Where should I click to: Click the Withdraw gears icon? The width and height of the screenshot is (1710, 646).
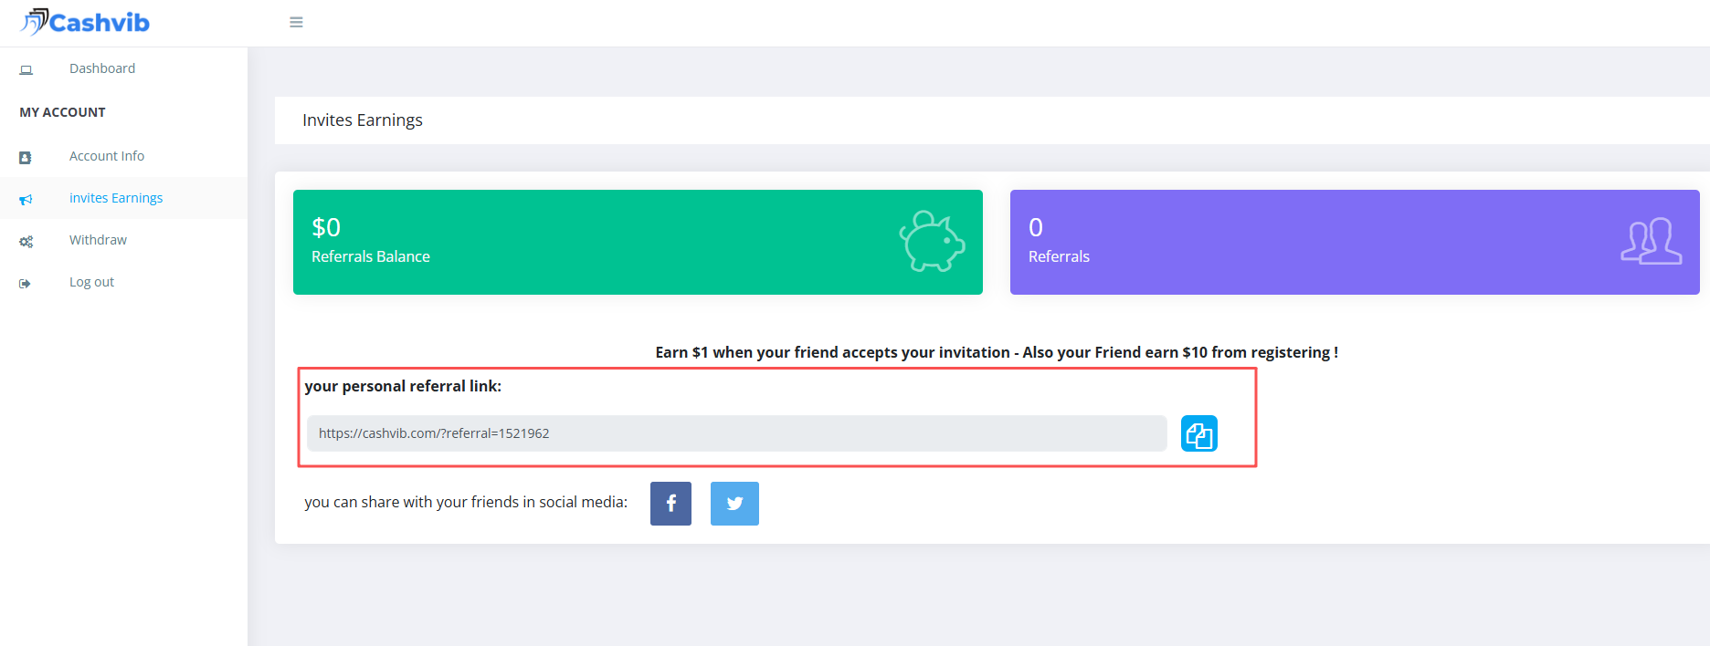click(26, 241)
